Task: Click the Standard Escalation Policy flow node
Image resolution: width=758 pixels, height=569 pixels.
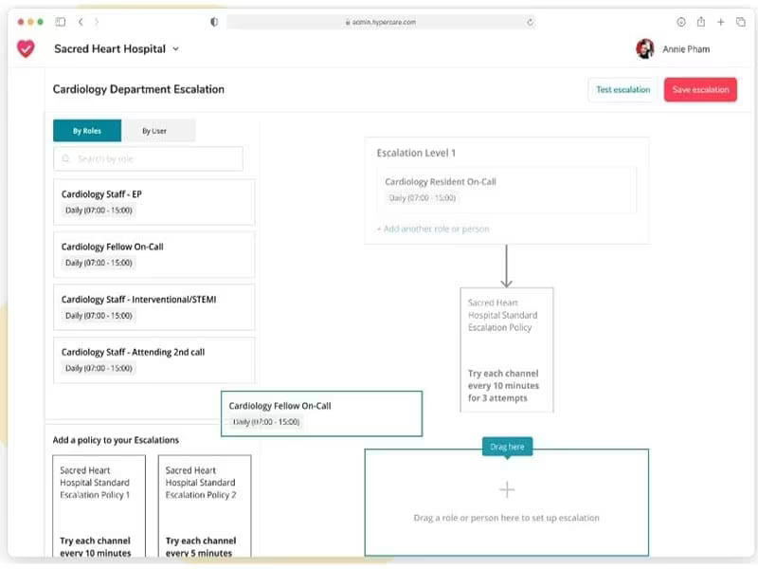Action: 507,350
